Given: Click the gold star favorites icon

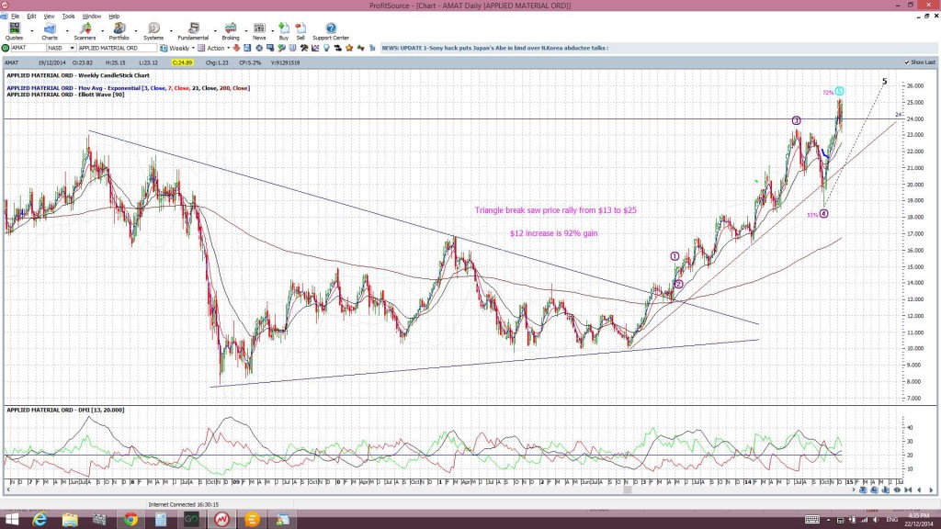Looking at the screenshot, I should [x=349, y=48].
